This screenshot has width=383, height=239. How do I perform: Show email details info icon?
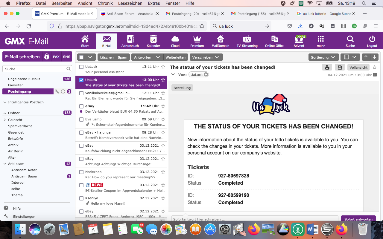coord(375,75)
